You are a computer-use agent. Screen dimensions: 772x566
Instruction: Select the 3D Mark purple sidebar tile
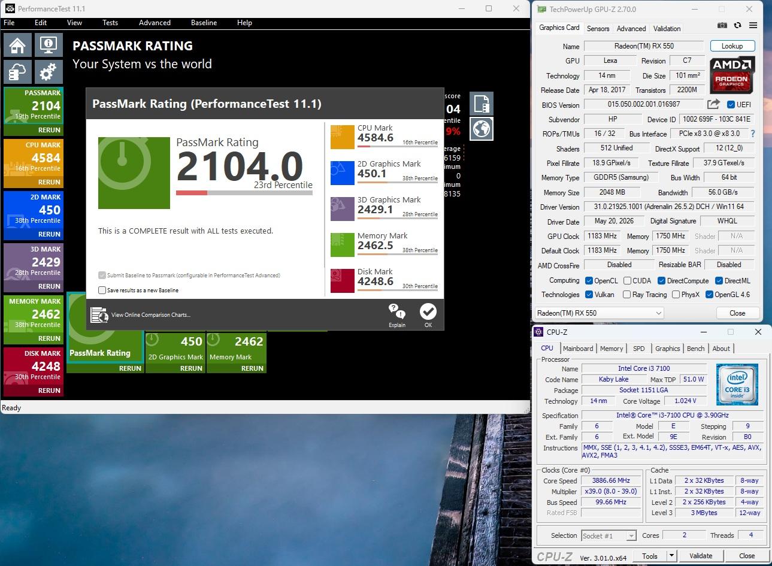click(x=34, y=267)
